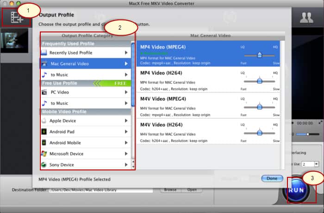Click the Recently Used Profile icon

coord(44,53)
